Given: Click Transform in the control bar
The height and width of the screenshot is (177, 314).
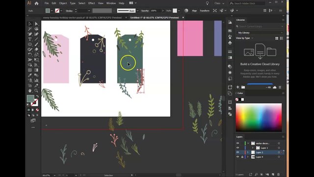Looking at the screenshot, I should (x=205, y=11).
